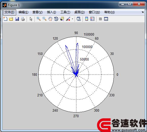
Task: Enable the Rotate 3D tool
Action: point(56,19)
